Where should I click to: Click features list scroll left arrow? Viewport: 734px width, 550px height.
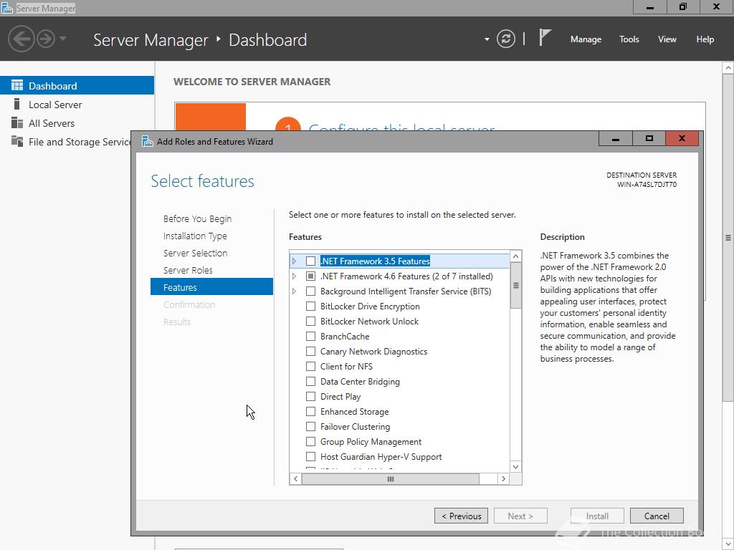pyautogui.click(x=295, y=478)
